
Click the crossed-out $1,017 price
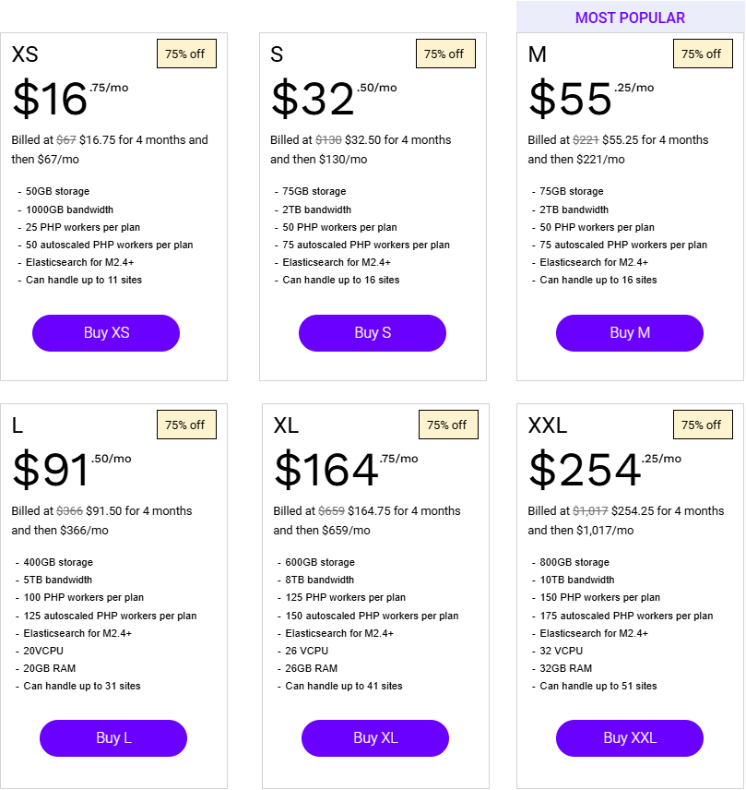tap(591, 511)
